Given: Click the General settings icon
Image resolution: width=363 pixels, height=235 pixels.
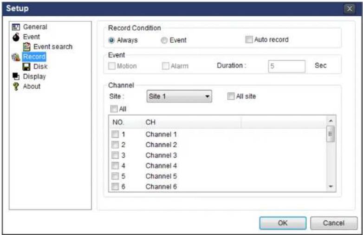Looking at the screenshot, I should tap(16, 27).
